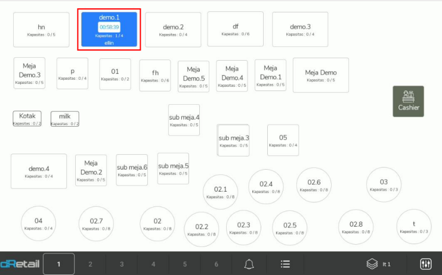Open the Cashier icon button
The width and height of the screenshot is (442, 275).
tap(408, 101)
